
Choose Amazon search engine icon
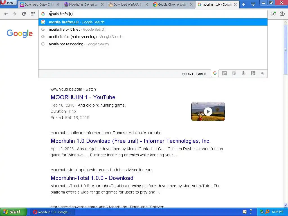(243, 73)
